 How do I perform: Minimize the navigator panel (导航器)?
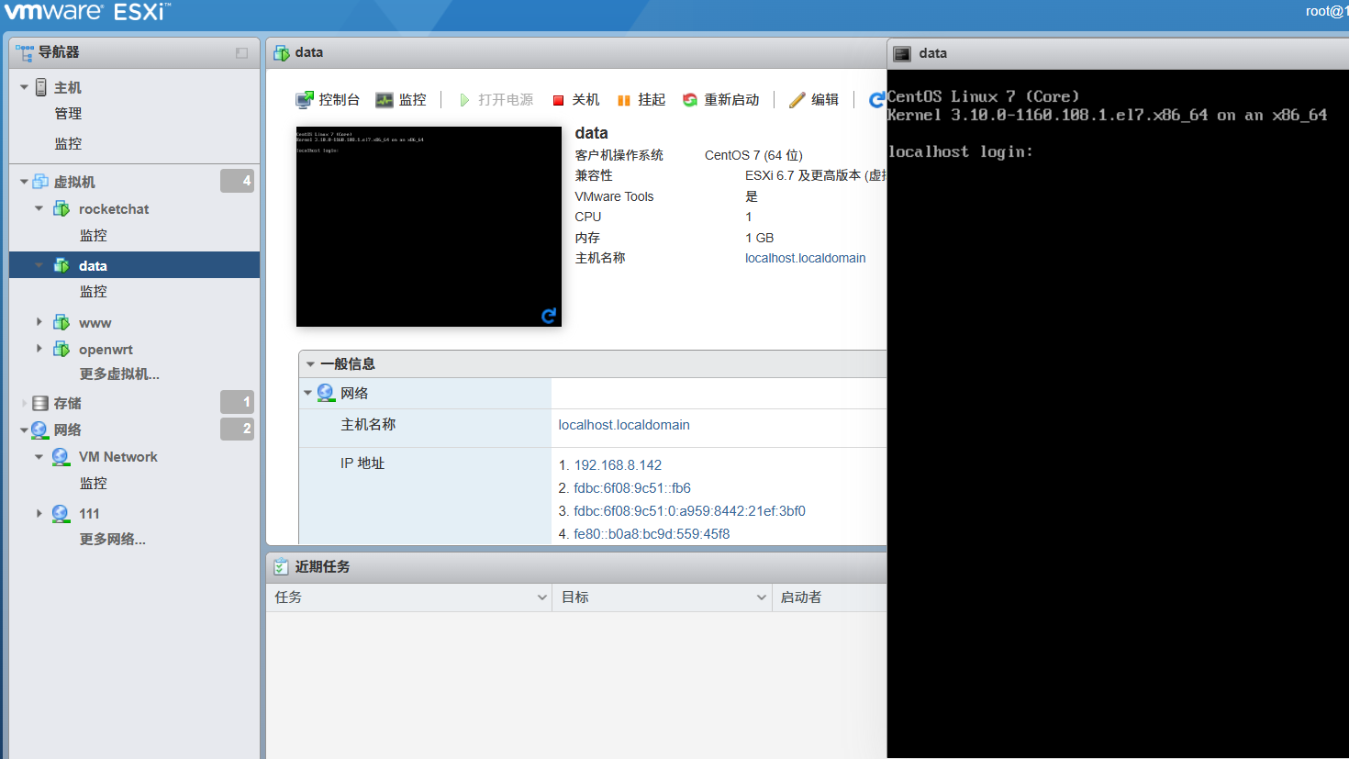241,53
